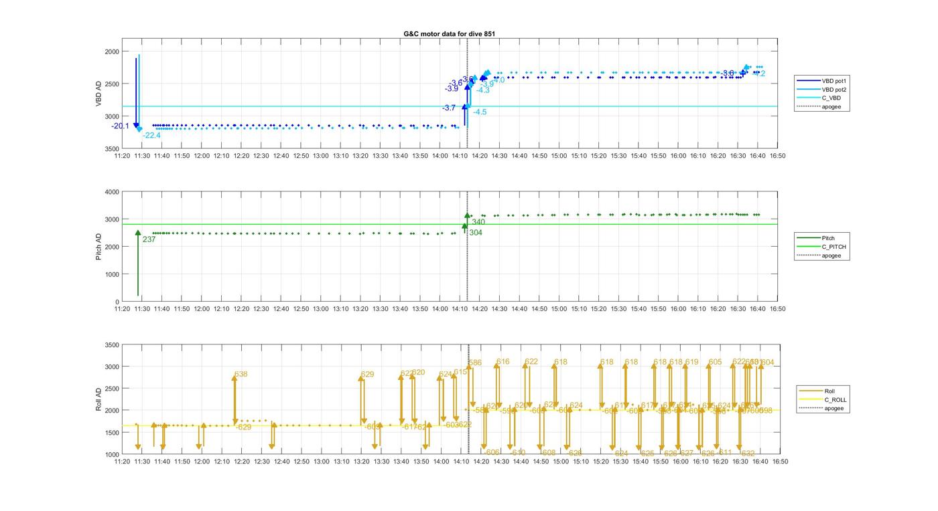Select the 'C_VBD' legend entry
This screenshot has width=938, height=511.
[x=831, y=98]
